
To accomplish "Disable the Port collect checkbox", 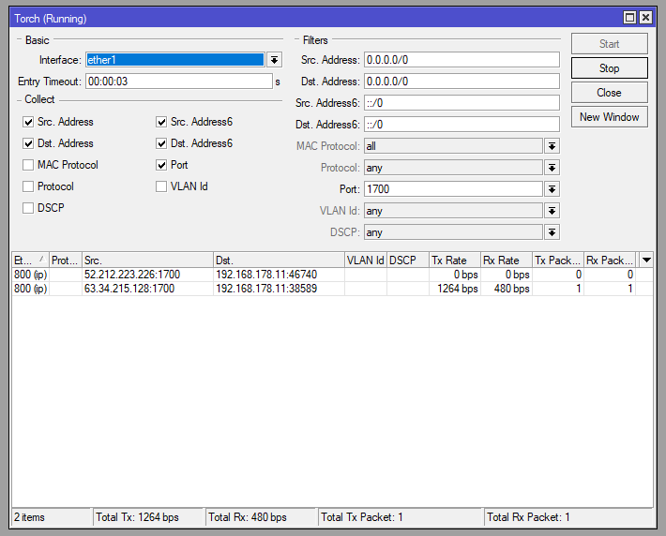I will pyautogui.click(x=161, y=165).
